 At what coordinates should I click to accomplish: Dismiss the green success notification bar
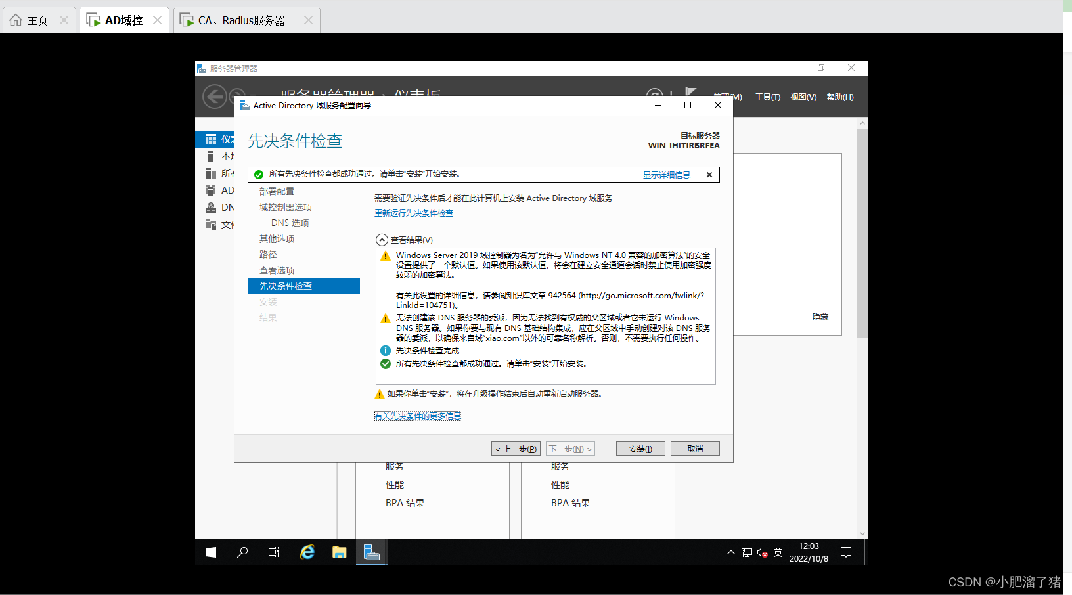pos(709,175)
